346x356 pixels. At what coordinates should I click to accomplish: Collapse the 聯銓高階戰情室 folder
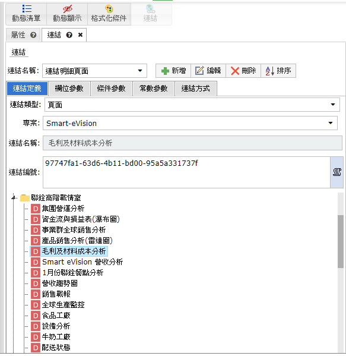14,198
